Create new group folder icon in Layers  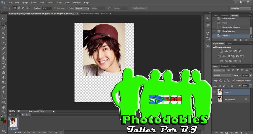pyautogui.click(x=236, y=133)
